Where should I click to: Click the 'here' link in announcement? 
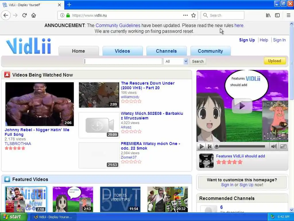(x=239, y=25)
